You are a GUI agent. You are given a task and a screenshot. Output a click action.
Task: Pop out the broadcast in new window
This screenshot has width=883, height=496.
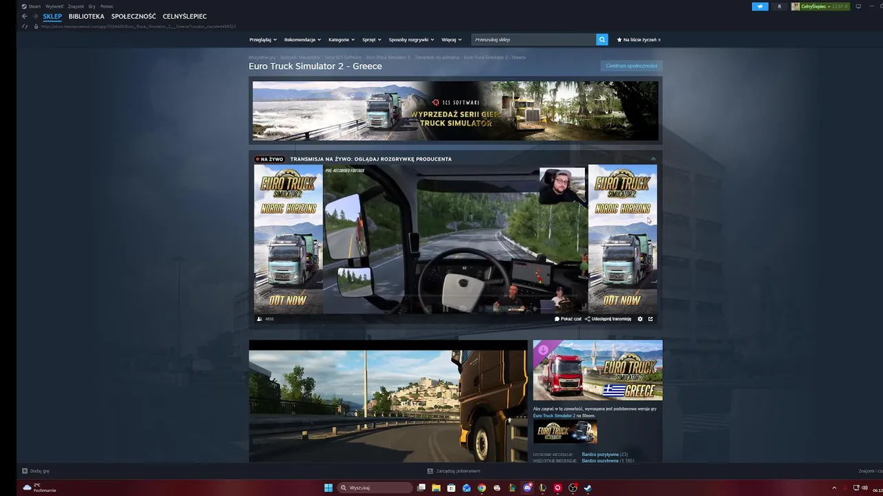[x=650, y=319]
